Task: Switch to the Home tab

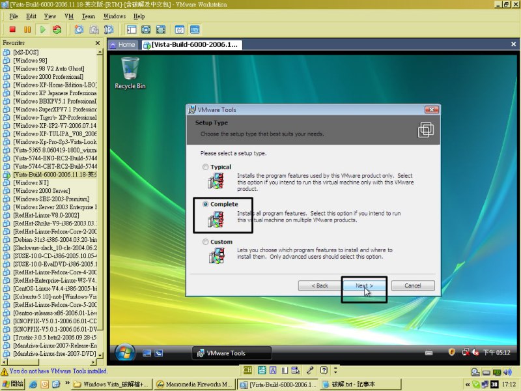Action: coord(123,45)
